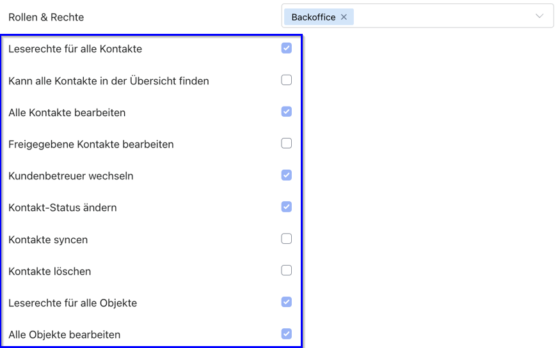Click the Alle Objekte bearbeiten label
Viewport: 558px width, 348px height.
(65, 335)
